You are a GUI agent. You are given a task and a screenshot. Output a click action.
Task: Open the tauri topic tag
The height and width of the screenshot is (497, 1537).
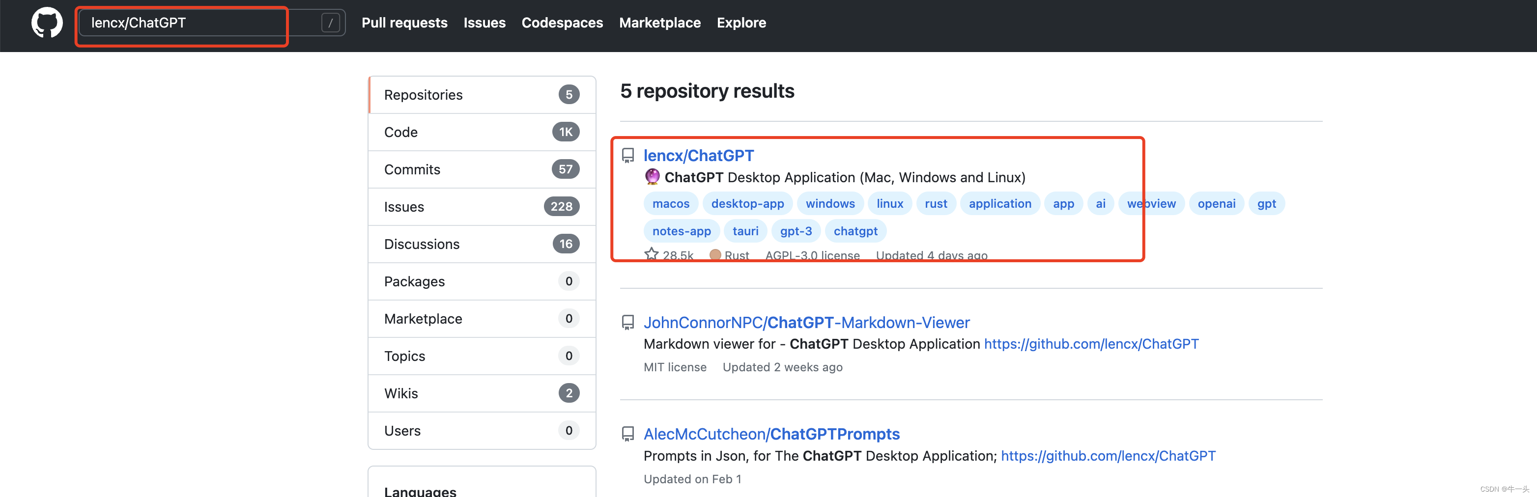(745, 231)
